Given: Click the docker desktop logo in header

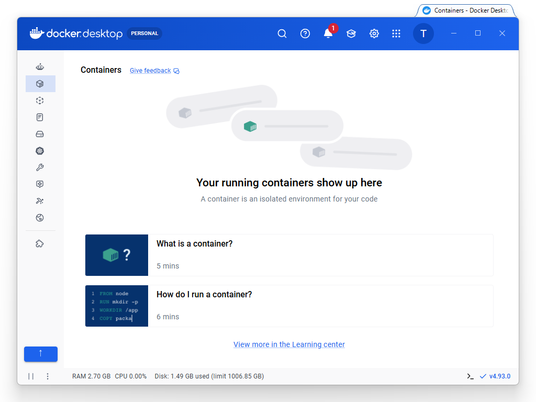Looking at the screenshot, I should point(76,33).
